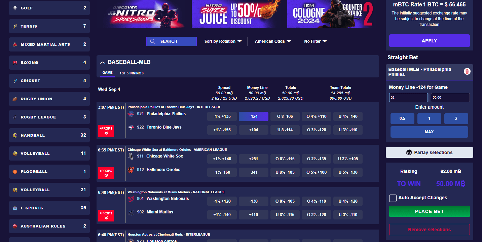
Task: Select Phillies money line -124 odds
Action: [253, 116]
